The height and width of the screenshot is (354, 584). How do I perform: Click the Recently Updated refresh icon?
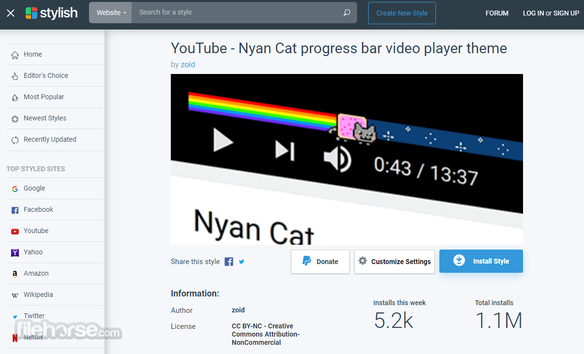tap(15, 140)
